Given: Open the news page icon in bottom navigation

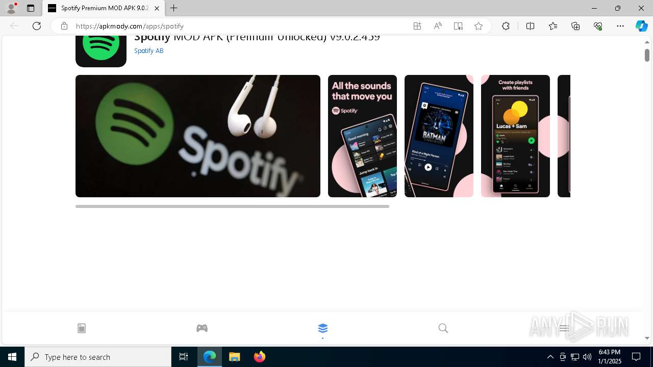Looking at the screenshot, I should [x=82, y=328].
